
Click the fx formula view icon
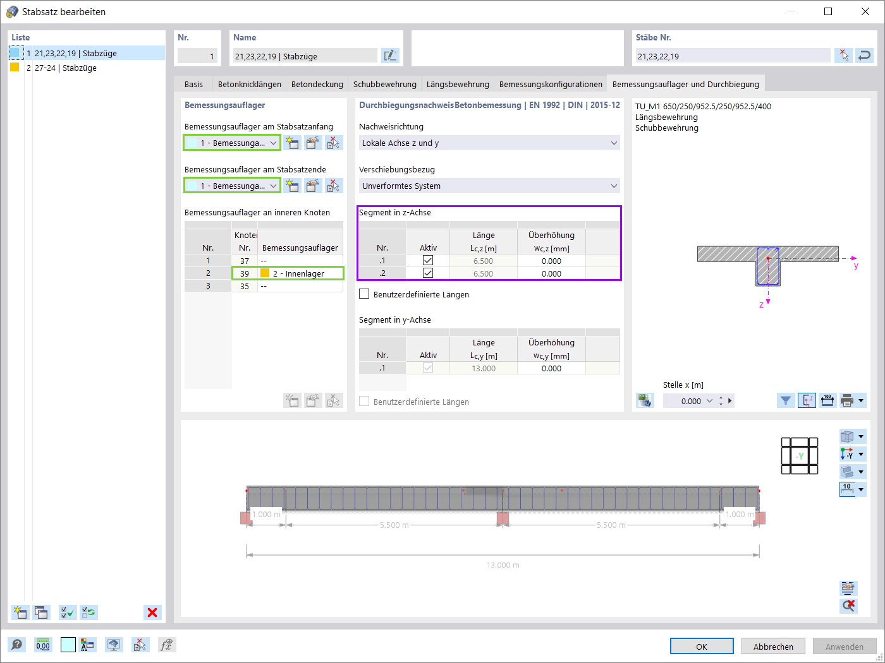pyautogui.click(x=166, y=645)
